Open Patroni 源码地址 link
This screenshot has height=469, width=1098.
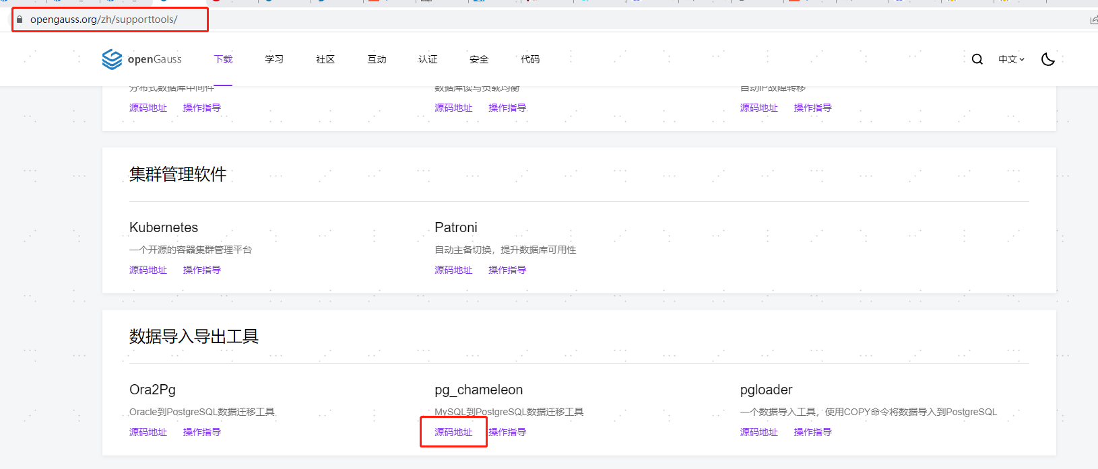(453, 270)
